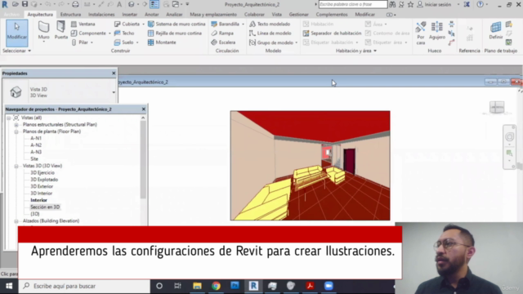
Task: Open the Habitación y área panel dropdown
Action: 356,51
